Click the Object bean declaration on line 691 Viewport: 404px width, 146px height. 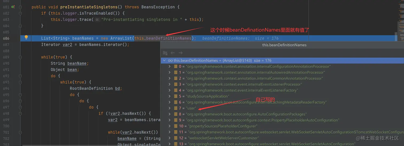pos(64,70)
